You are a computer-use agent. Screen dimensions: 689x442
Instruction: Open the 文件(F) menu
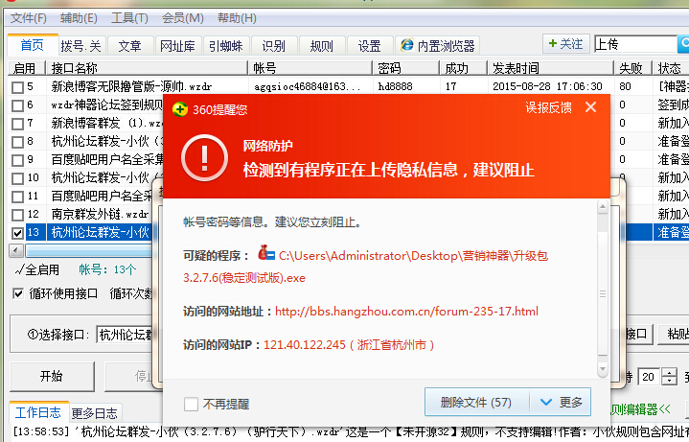[29, 18]
